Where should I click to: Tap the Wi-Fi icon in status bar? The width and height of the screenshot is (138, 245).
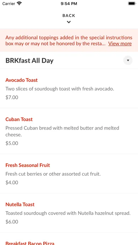click(x=19, y=3)
